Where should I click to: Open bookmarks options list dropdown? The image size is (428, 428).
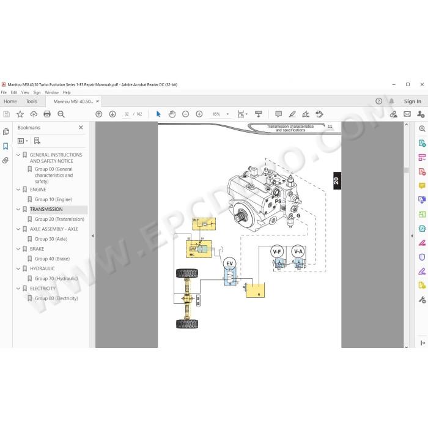[x=23, y=141]
